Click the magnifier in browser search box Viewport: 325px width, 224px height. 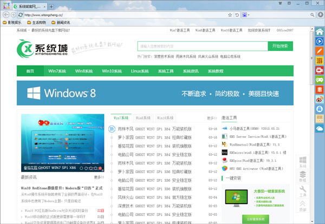pos(312,15)
